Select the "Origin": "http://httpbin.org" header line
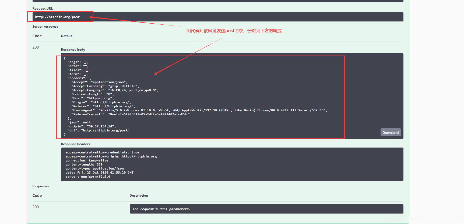 [x=101, y=102]
